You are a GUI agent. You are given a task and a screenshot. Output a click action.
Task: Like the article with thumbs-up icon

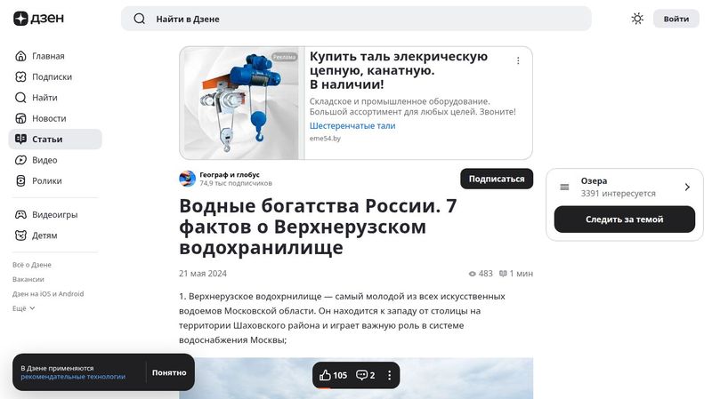tap(326, 375)
